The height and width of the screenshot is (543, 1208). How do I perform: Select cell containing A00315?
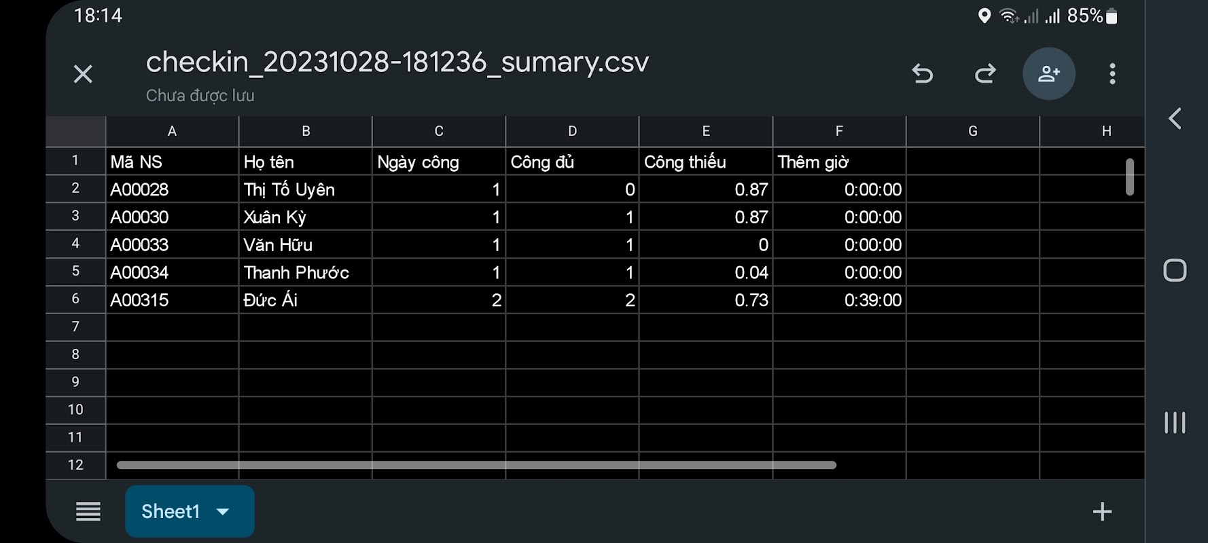pos(172,300)
